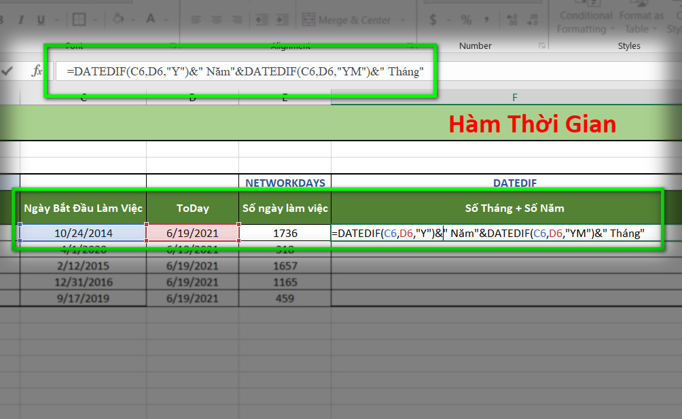Open Conditional Formatting menu
Viewport: 682px width, 419px height.
pos(586,22)
